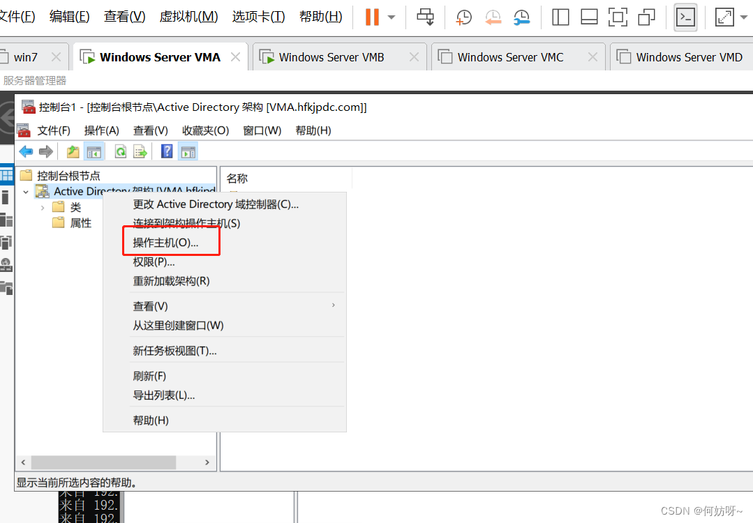Select the 属性 folder in tree
Viewport: 753px width, 523px height.
(x=80, y=223)
